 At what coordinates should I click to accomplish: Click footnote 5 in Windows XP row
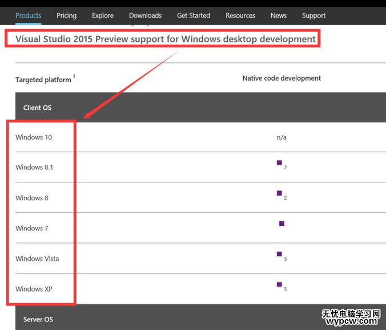tap(286, 289)
